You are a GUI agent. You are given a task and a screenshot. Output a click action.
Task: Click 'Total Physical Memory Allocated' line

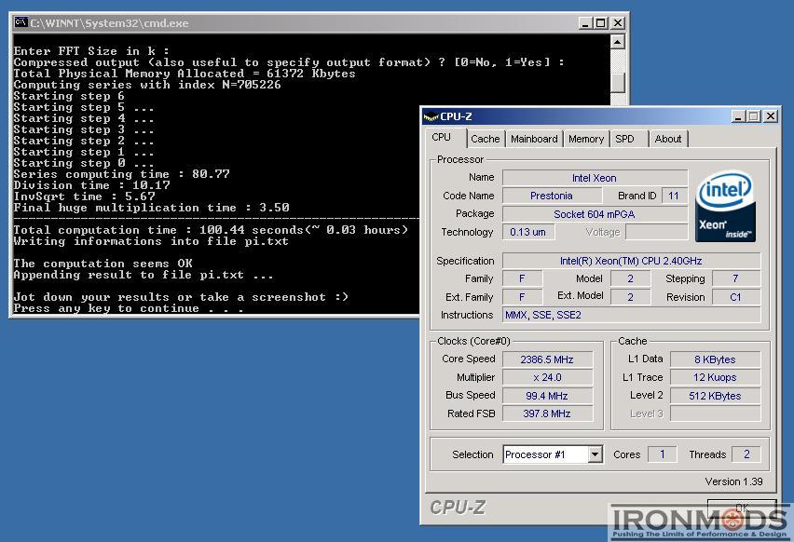[185, 74]
